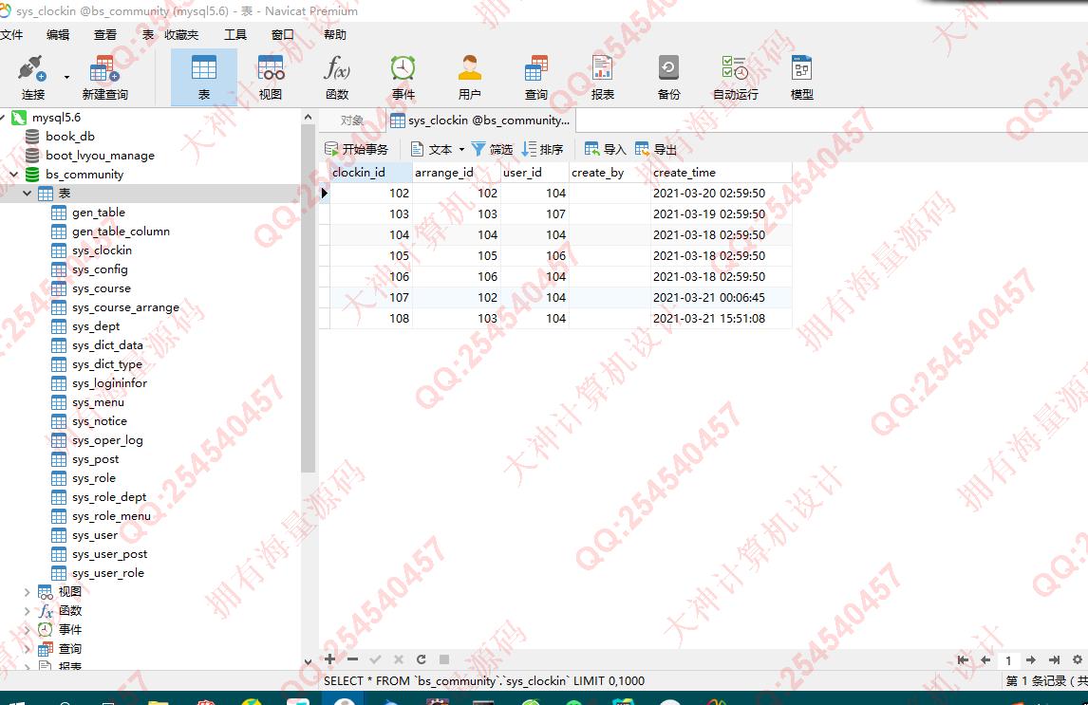Click Begin Transaction (开始事务) button
1088x705 pixels.
pyautogui.click(x=357, y=149)
